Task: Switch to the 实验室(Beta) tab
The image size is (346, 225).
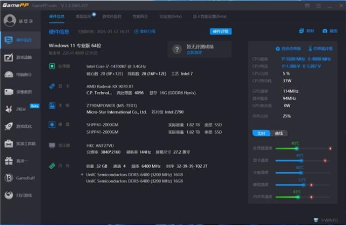Action: click(171, 16)
